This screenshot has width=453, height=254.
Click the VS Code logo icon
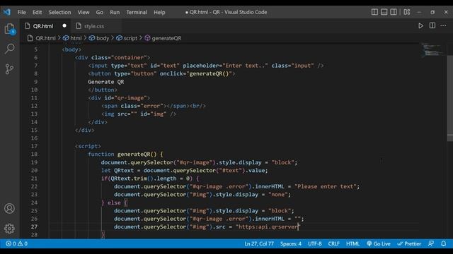pos(7,12)
